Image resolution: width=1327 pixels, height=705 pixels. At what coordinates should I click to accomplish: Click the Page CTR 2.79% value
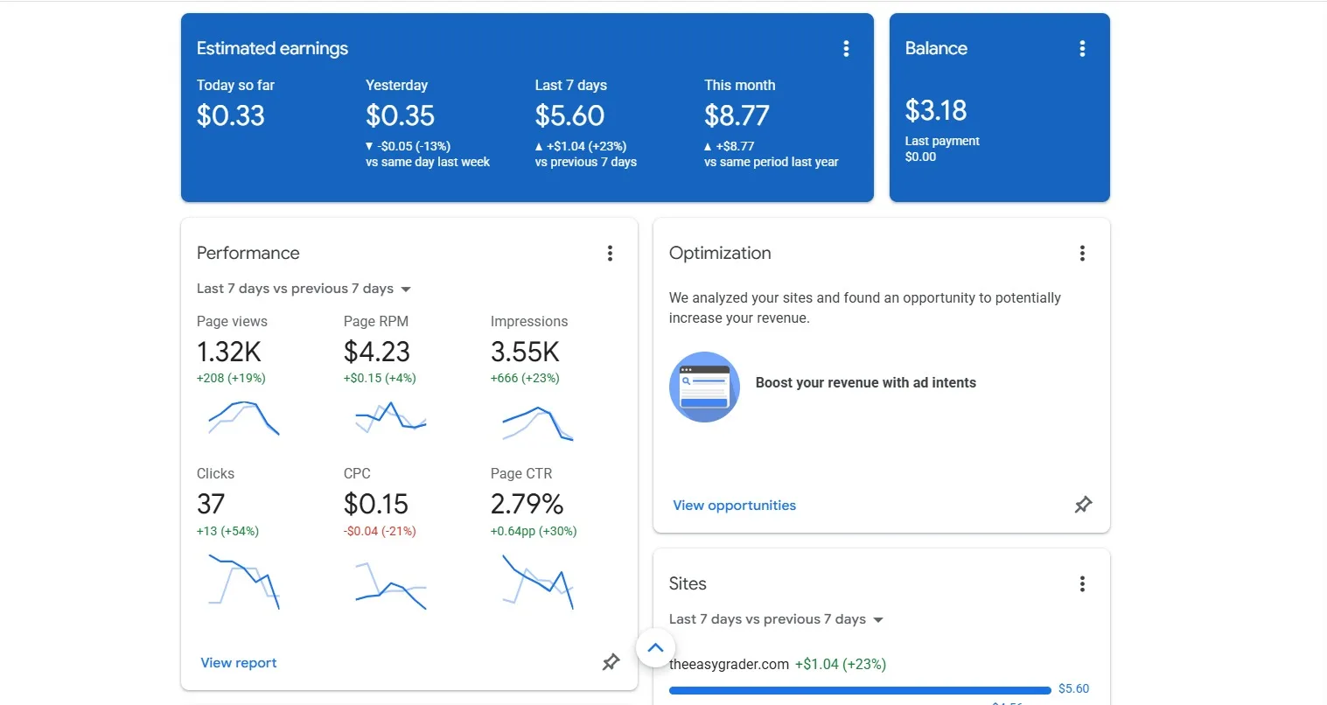pyautogui.click(x=527, y=504)
